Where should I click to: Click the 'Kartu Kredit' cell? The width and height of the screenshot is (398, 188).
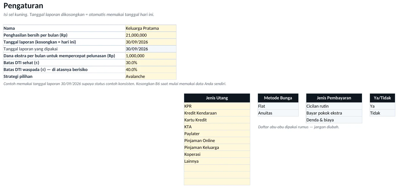coord(217,120)
